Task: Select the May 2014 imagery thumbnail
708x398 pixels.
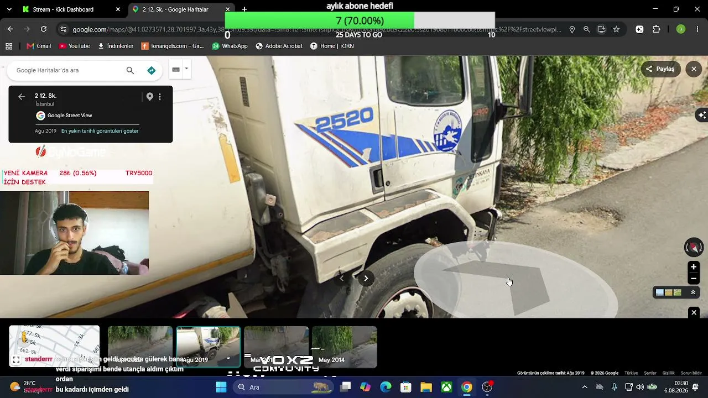Action: (x=344, y=347)
